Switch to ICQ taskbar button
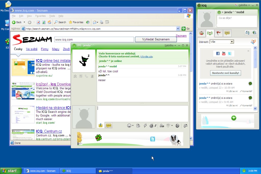 point(78,171)
